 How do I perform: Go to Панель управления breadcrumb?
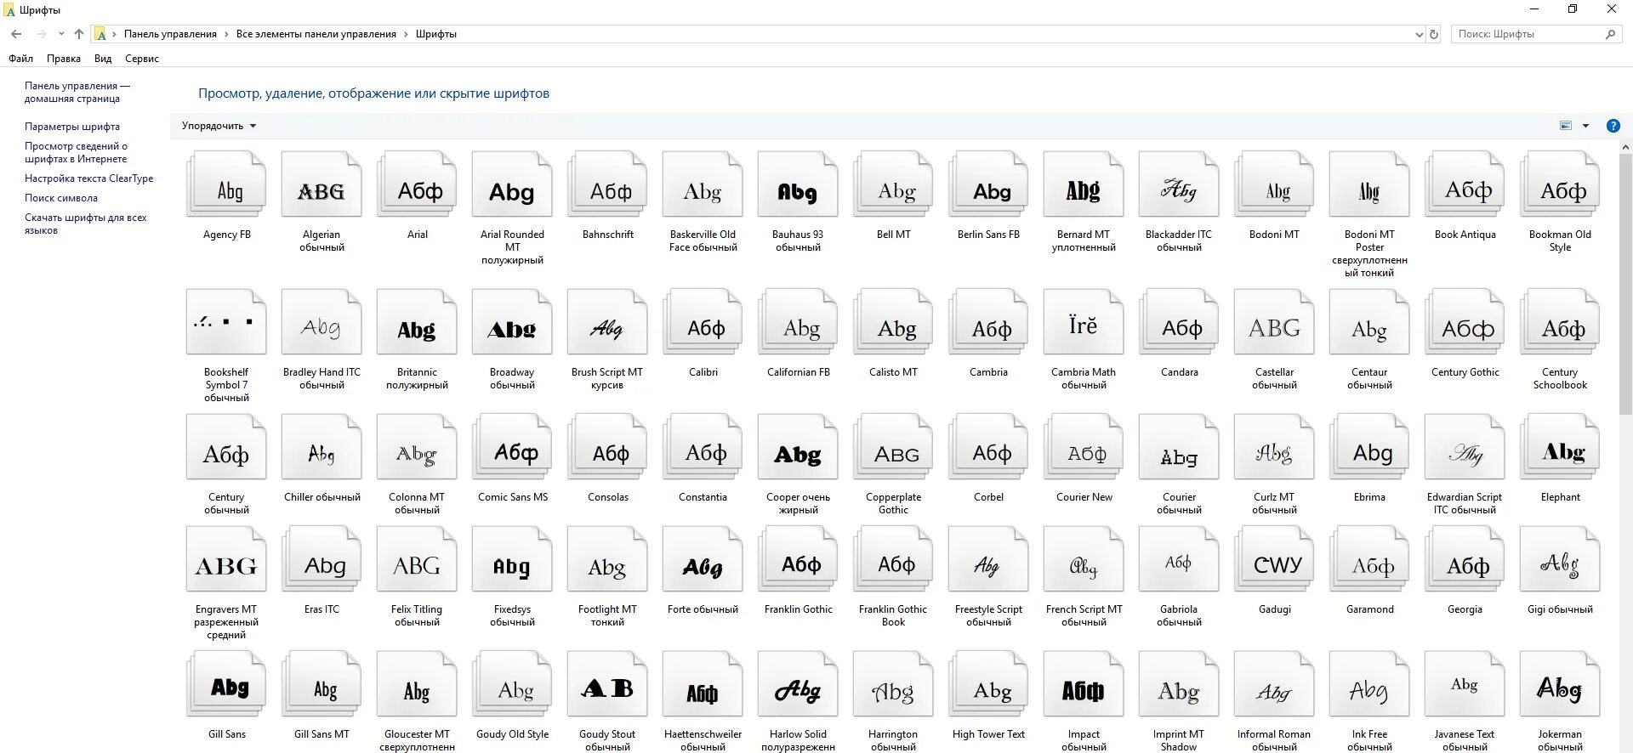coord(170,34)
